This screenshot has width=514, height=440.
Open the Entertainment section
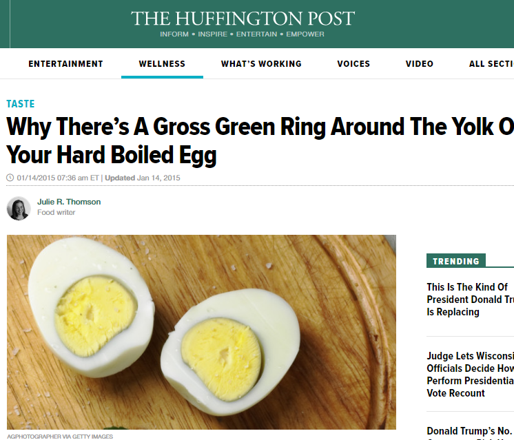tap(65, 64)
